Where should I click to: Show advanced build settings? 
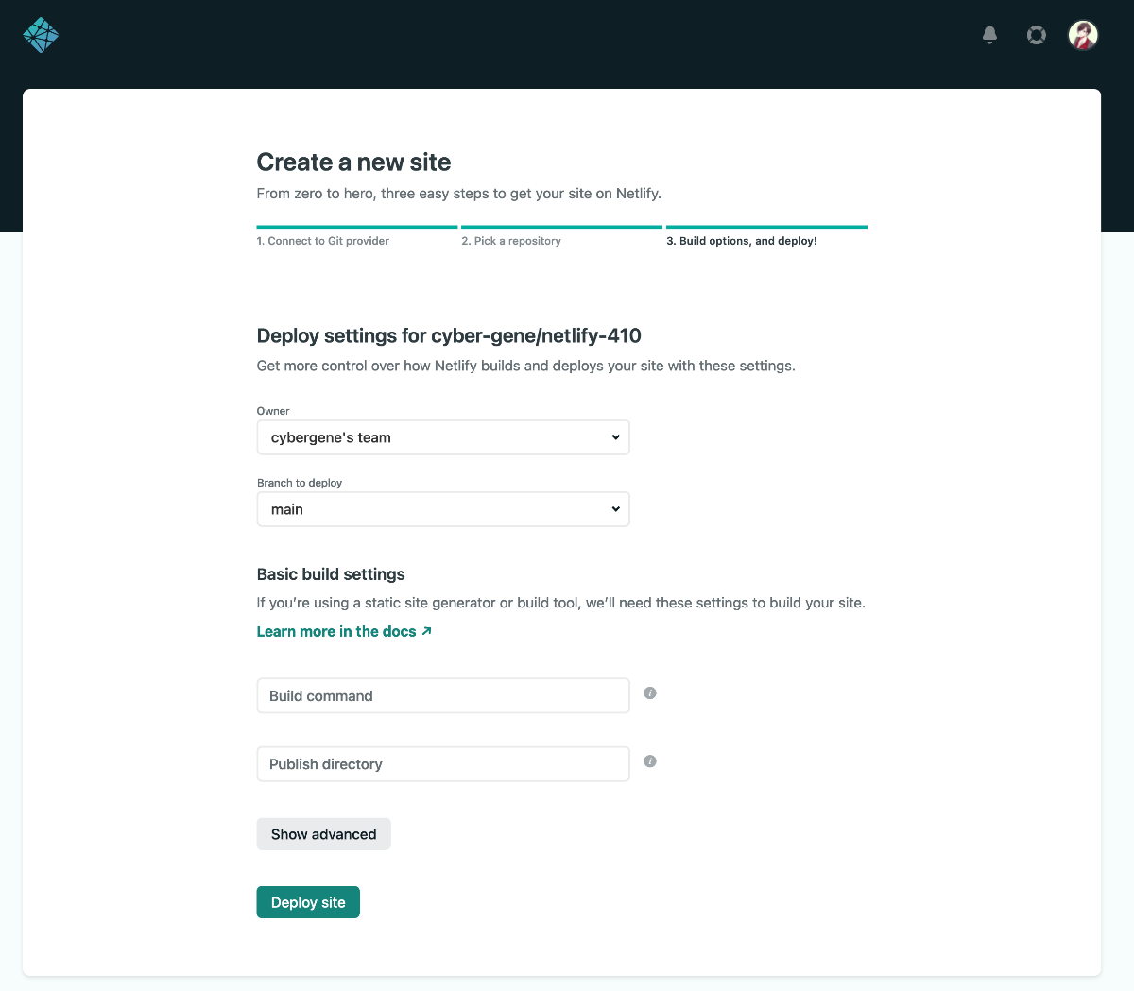(323, 834)
